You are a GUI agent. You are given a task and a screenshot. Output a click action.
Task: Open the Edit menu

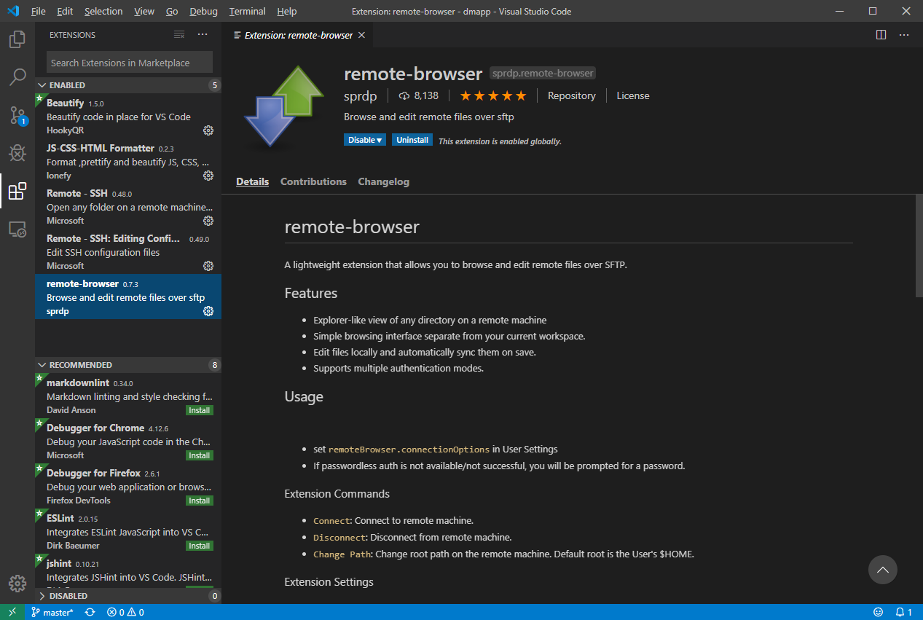[x=65, y=12]
